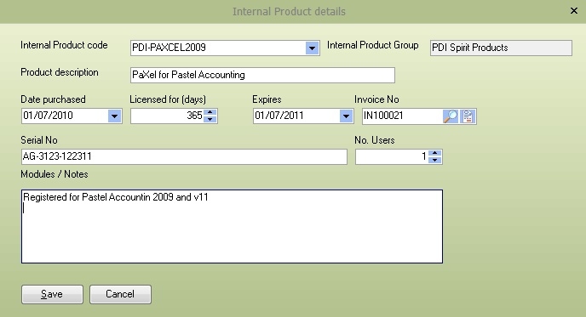The image size is (586, 317).
Task: Click the No. Users number field
Action: coord(392,156)
